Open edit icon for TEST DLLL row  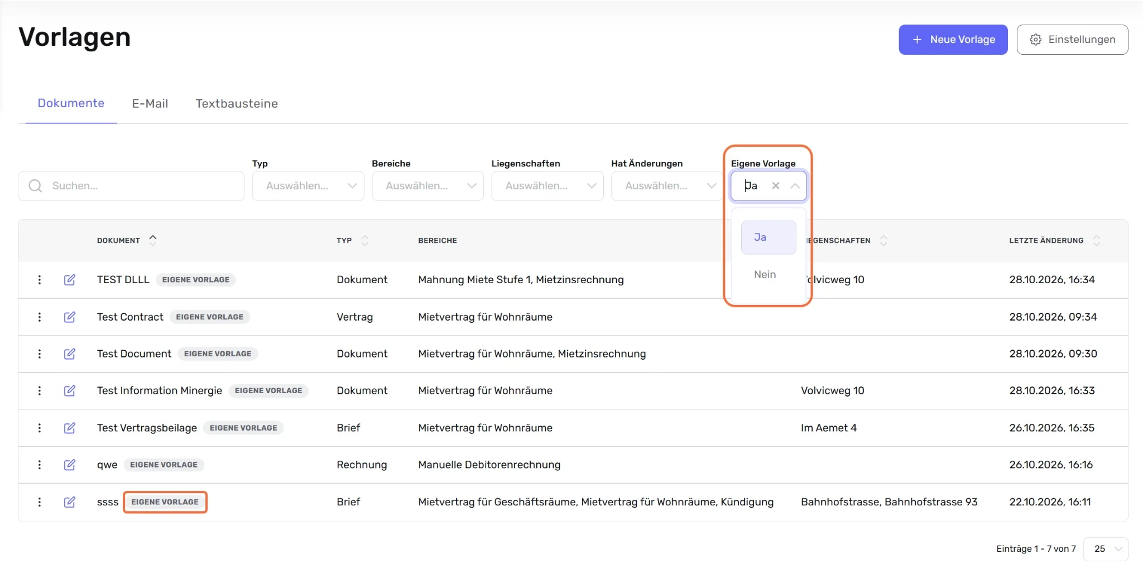70,280
